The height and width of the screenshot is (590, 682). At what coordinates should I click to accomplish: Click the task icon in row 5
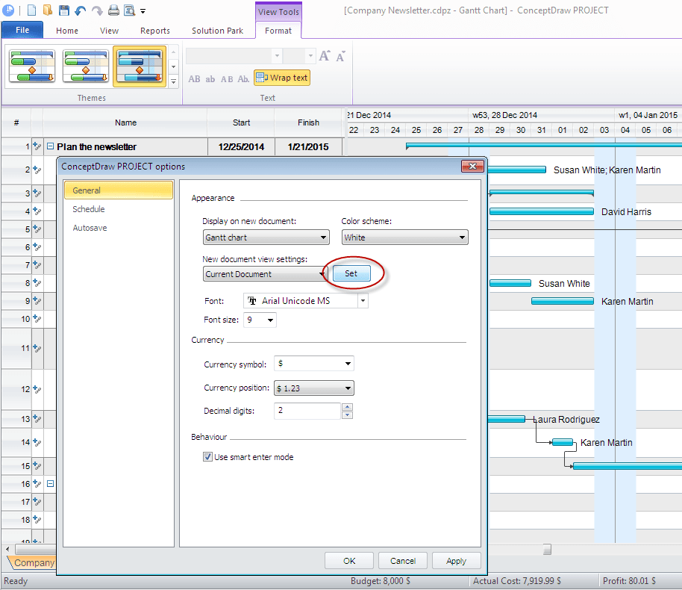(37, 229)
